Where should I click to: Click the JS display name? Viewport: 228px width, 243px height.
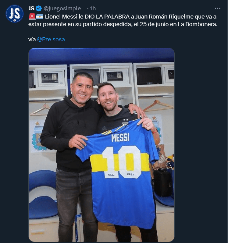[x=31, y=9]
